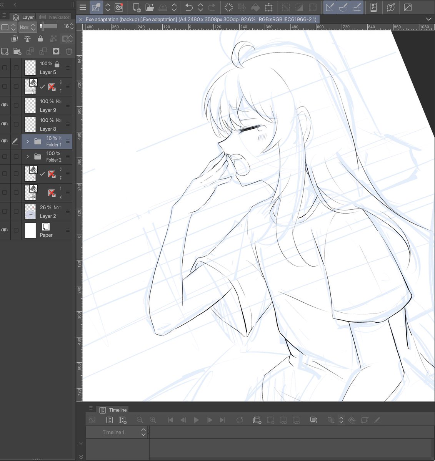Open Clip Studio support help icon
The image size is (435, 461).
tap(391, 7)
